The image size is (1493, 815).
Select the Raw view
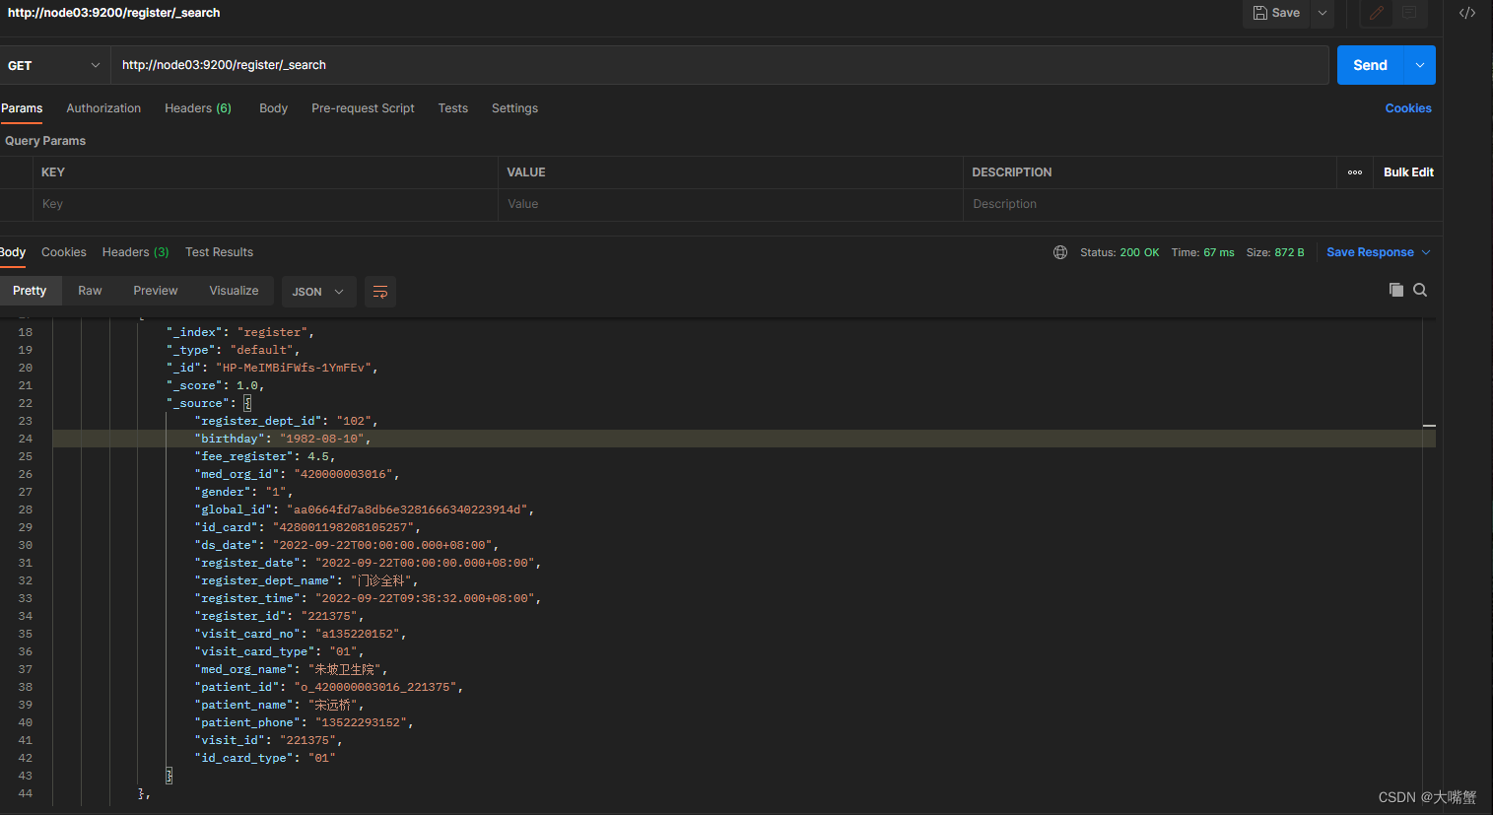pos(90,291)
